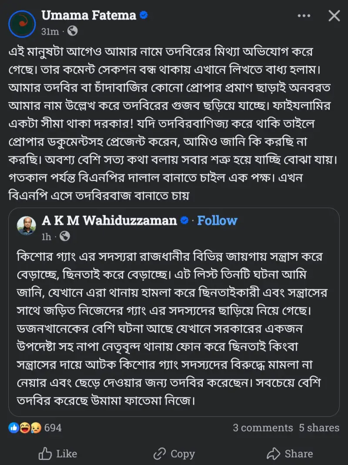Viewport: 348px width, 465px height.
Task: View the 694 reactions list
Action: click(x=53, y=428)
